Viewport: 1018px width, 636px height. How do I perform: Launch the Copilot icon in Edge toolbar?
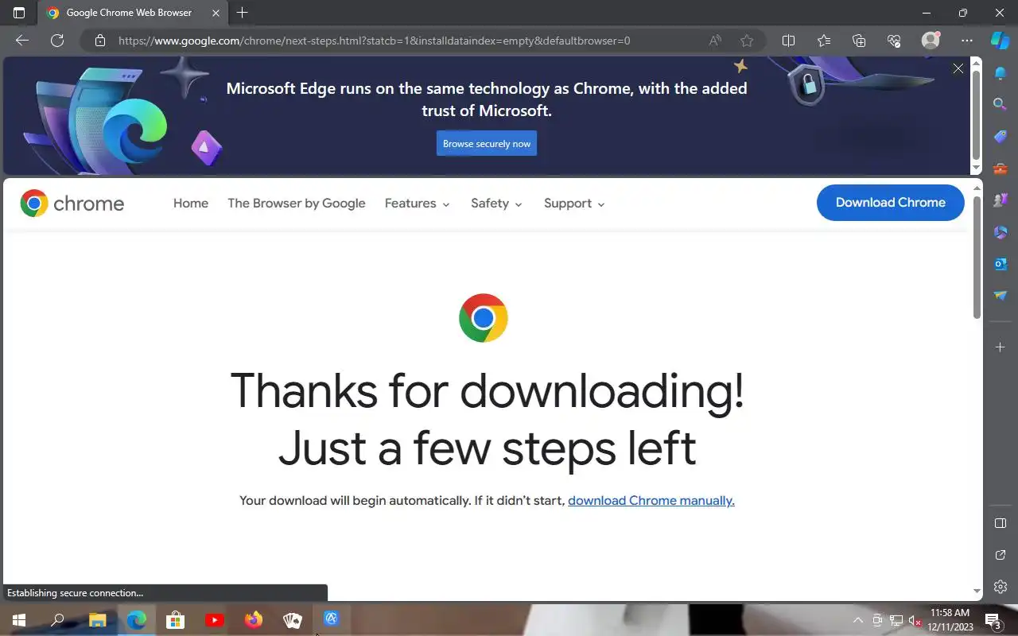coord(1000,41)
